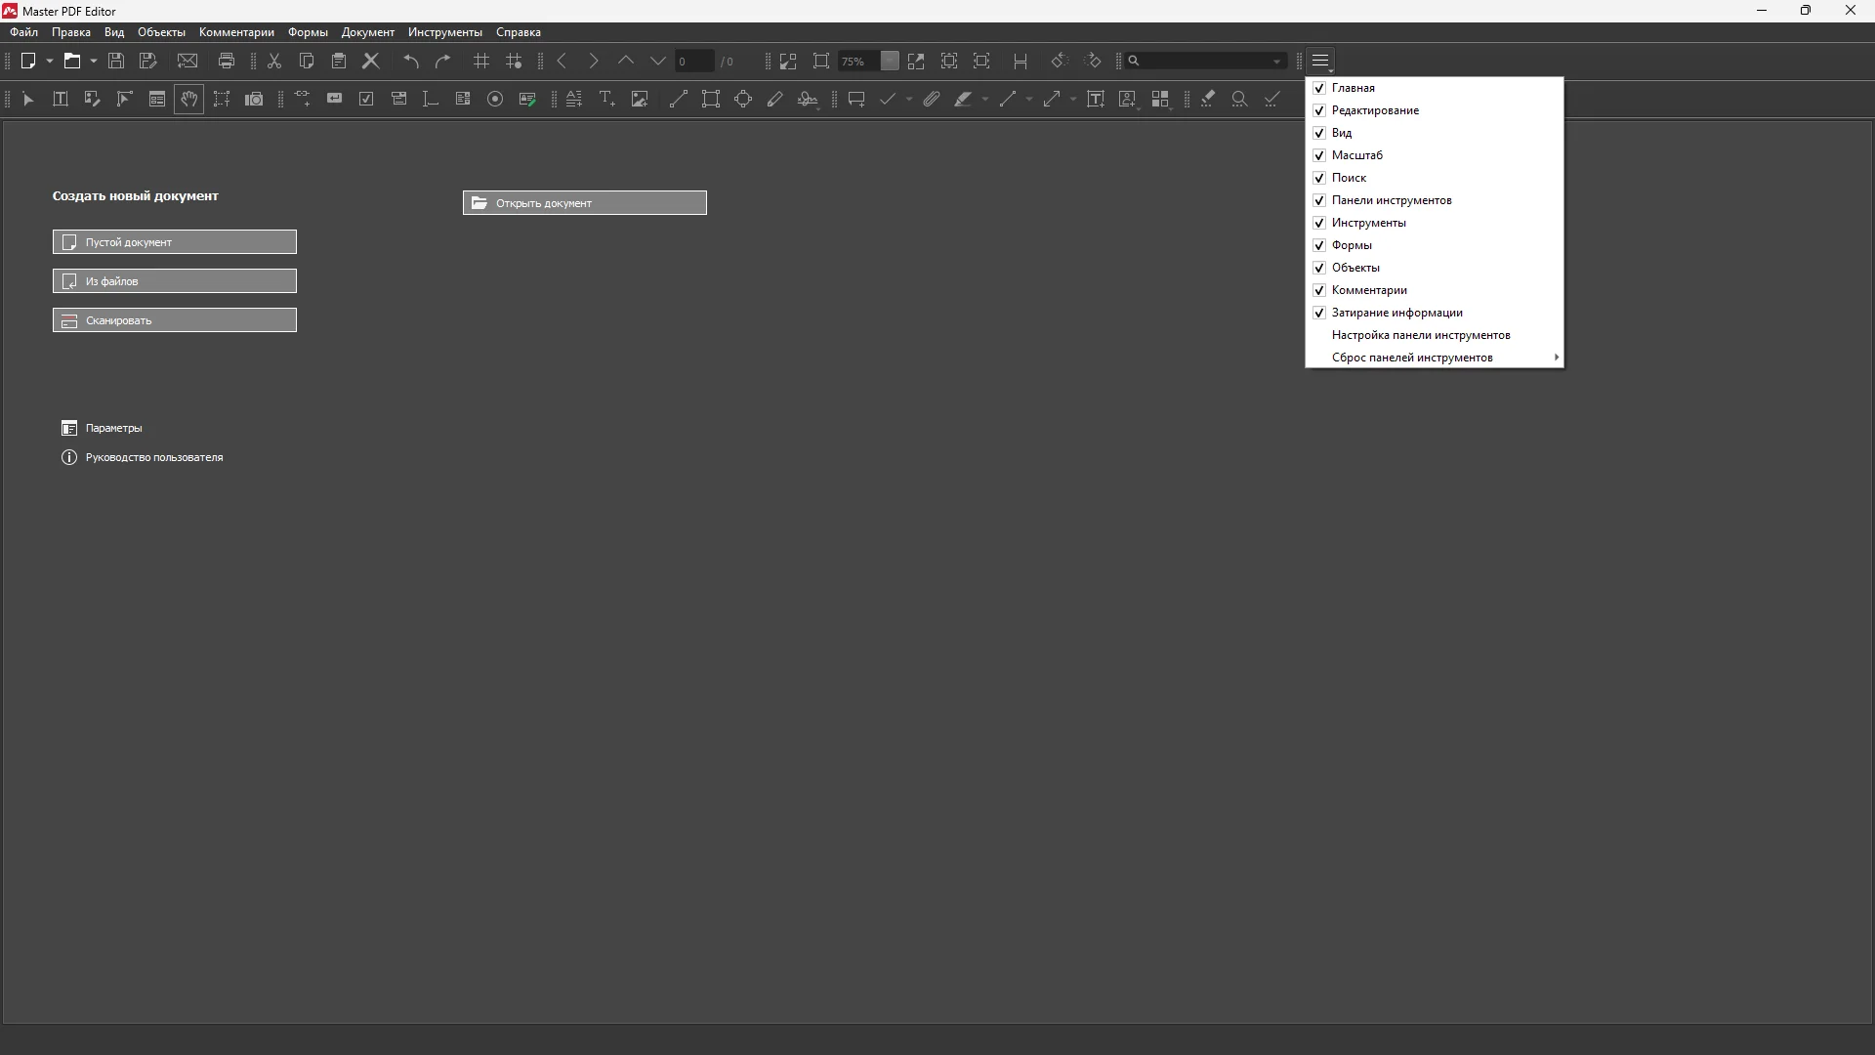The width and height of the screenshot is (1875, 1055).
Task: Choose Настройка панели инструментов menu entry
Action: pyautogui.click(x=1420, y=335)
